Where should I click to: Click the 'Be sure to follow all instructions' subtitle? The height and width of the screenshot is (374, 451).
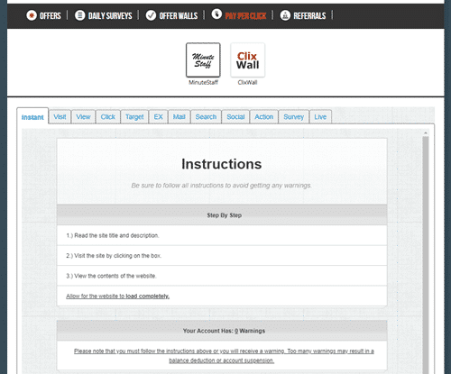221,186
